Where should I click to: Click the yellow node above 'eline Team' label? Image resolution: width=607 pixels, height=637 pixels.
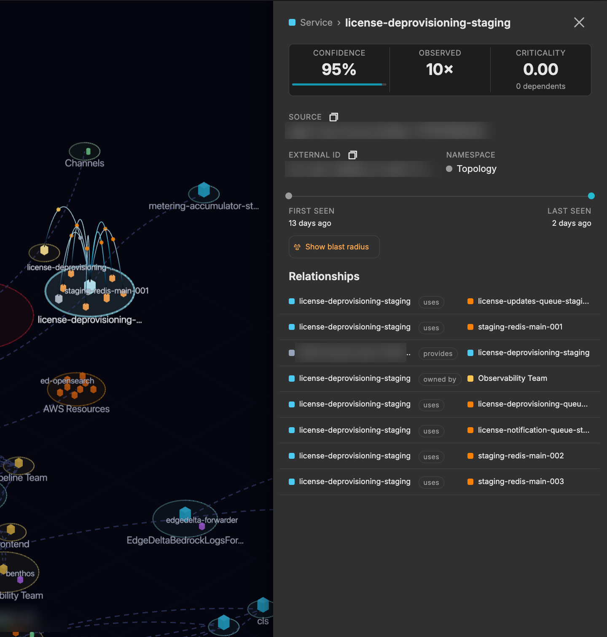tap(19, 463)
